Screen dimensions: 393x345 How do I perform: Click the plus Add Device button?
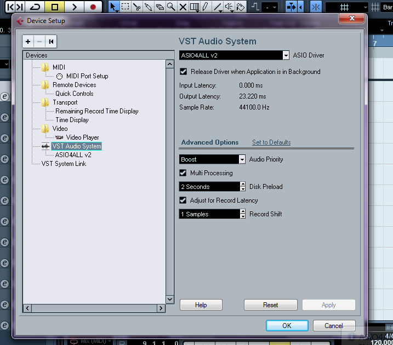(x=28, y=41)
